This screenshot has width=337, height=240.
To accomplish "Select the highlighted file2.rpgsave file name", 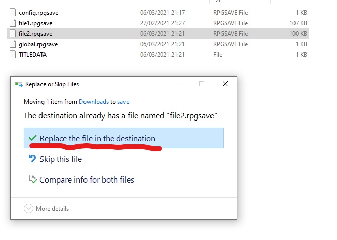I will tap(35, 34).
